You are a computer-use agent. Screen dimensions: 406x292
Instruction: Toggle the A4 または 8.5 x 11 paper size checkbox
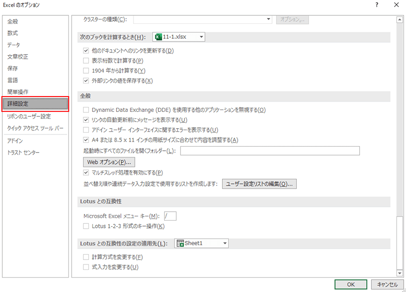(x=86, y=140)
